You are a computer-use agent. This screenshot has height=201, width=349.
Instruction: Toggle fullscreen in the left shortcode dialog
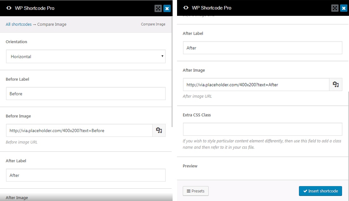click(x=158, y=9)
